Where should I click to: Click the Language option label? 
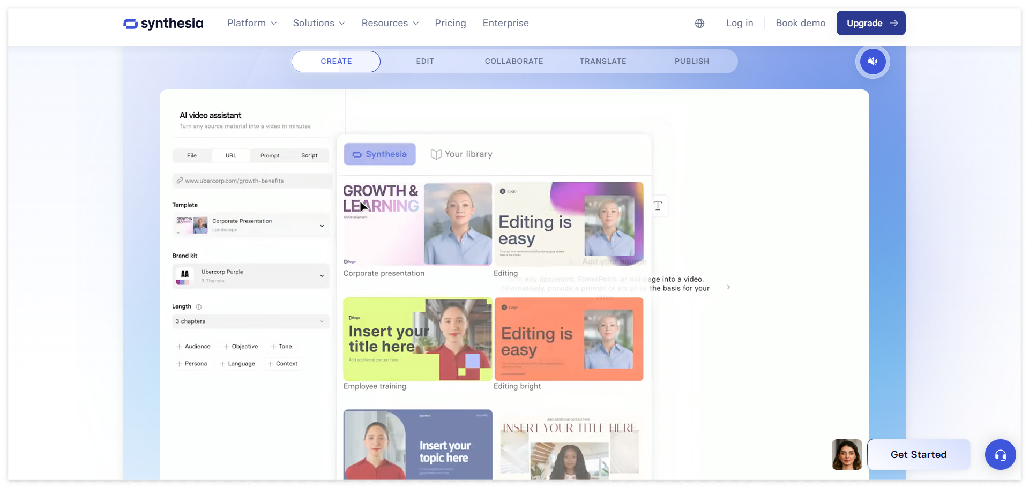pyautogui.click(x=242, y=364)
